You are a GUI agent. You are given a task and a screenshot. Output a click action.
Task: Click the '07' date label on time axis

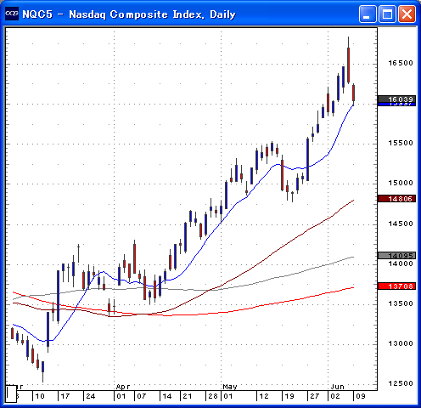[x=141, y=396]
